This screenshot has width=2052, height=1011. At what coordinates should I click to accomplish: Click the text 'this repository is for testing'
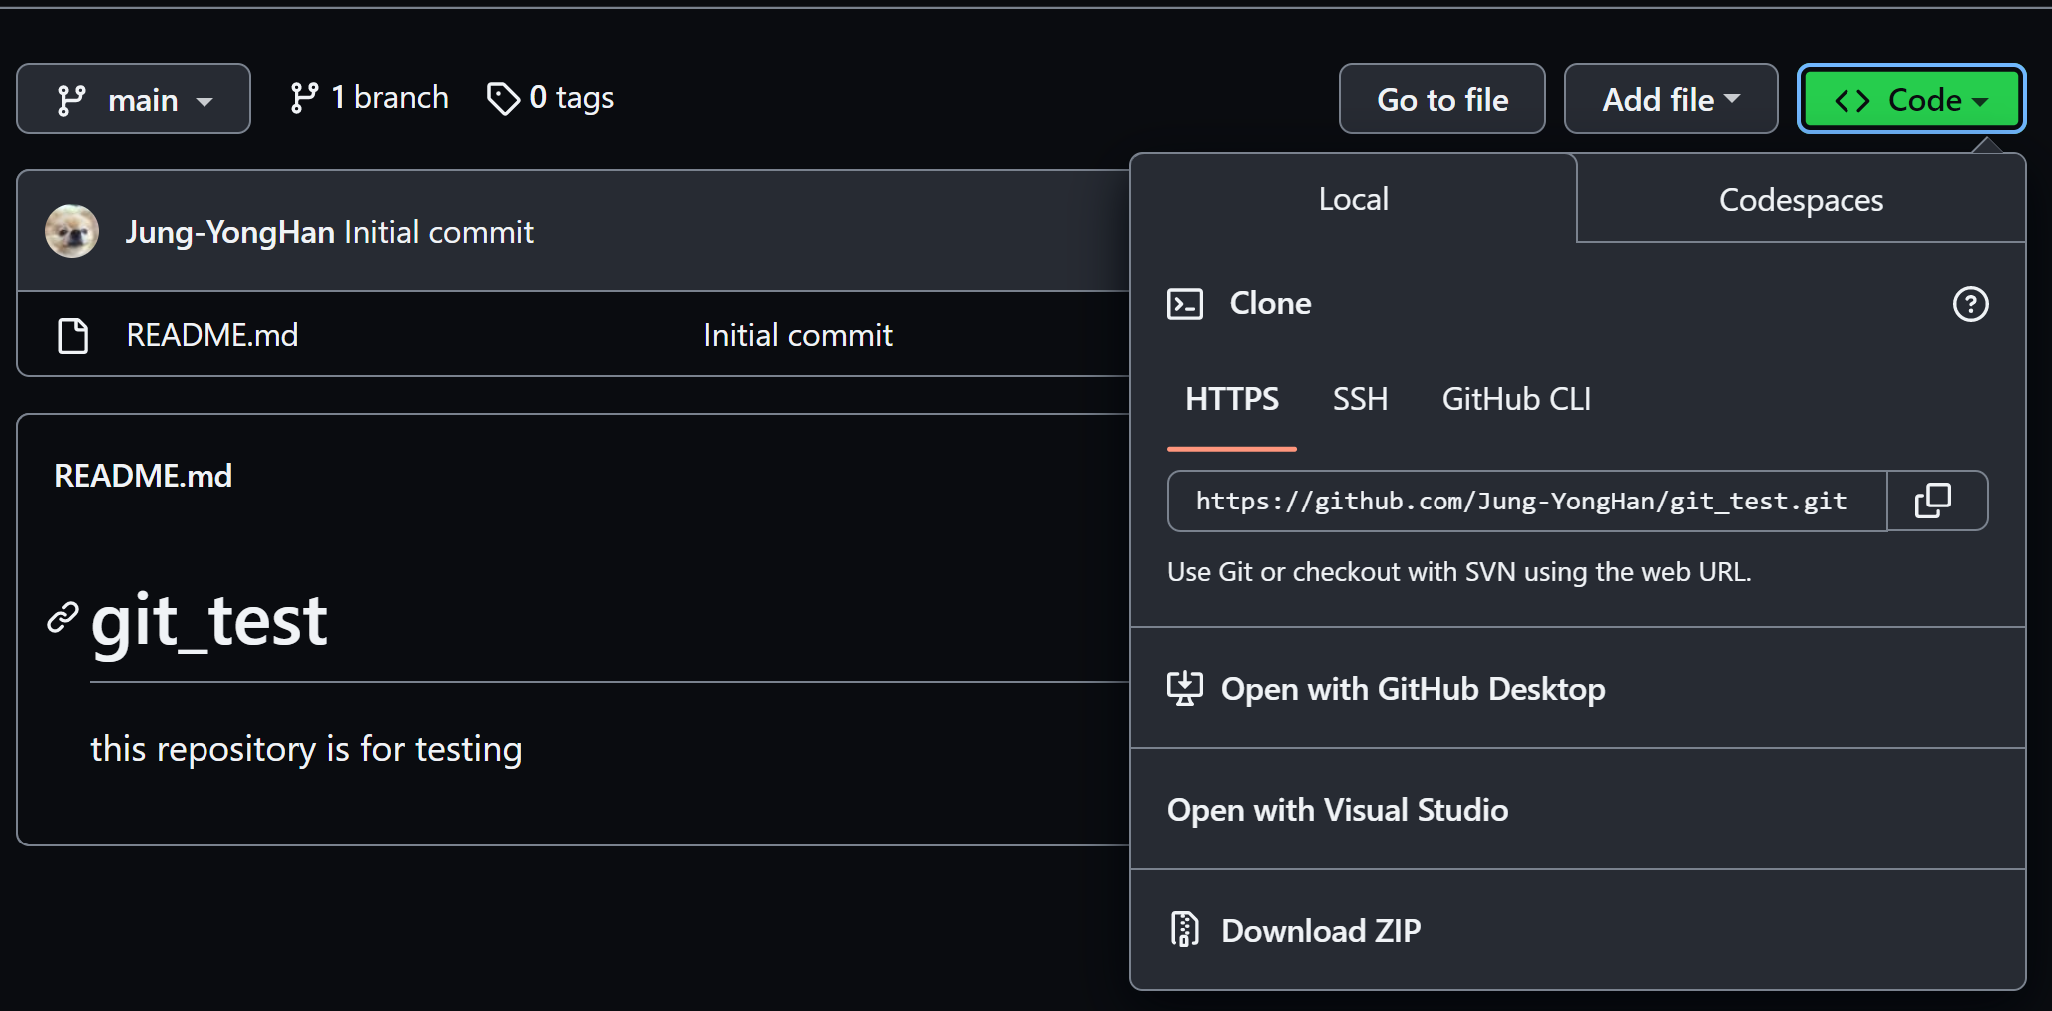[x=306, y=749]
